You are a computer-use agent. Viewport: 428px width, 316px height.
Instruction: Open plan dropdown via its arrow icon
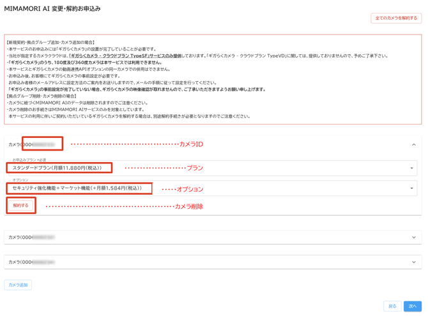tap(411, 169)
